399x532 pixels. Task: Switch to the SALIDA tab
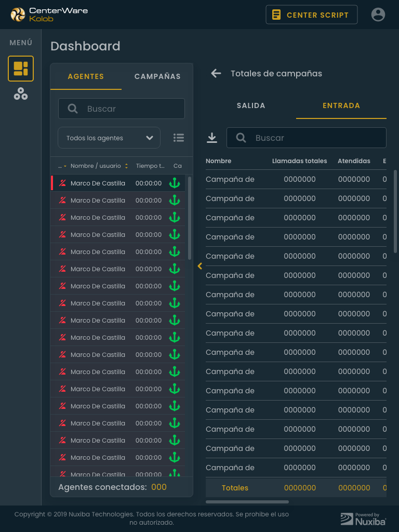251,105
